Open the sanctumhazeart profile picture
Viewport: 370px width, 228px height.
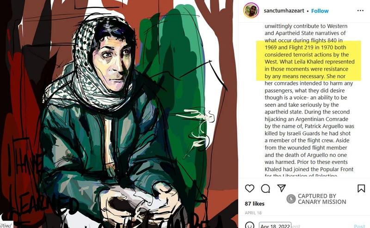click(x=251, y=10)
